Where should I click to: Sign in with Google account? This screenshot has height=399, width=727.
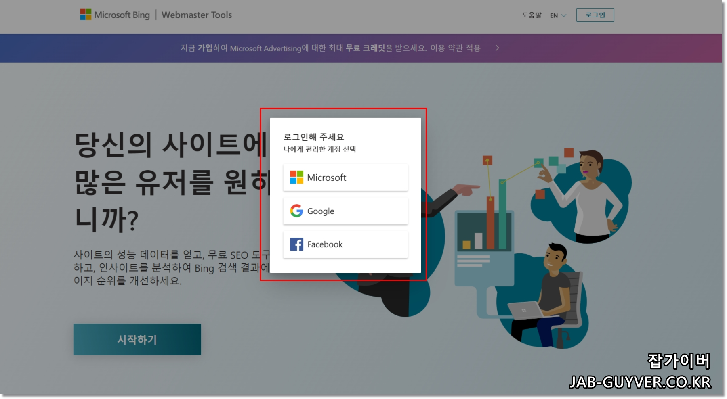coord(345,211)
